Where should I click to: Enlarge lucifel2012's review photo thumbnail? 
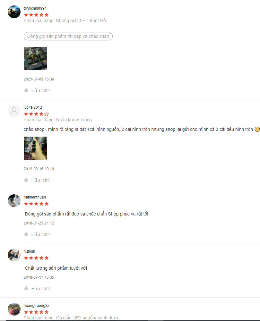click(x=35, y=148)
